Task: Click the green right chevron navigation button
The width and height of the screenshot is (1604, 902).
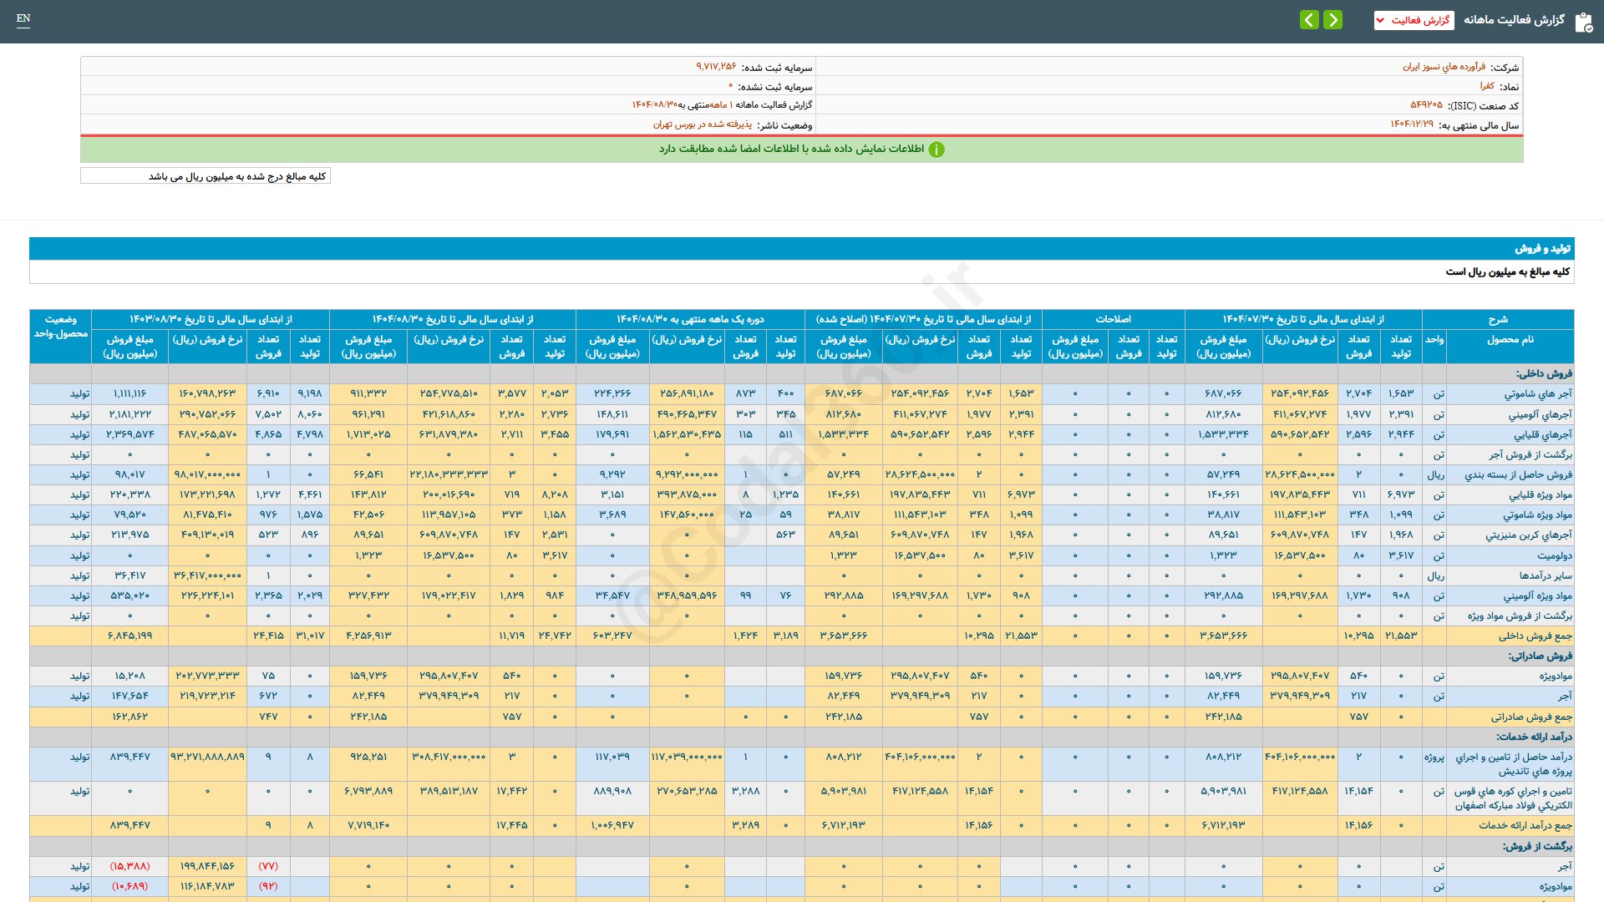Action: (x=1333, y=19)
